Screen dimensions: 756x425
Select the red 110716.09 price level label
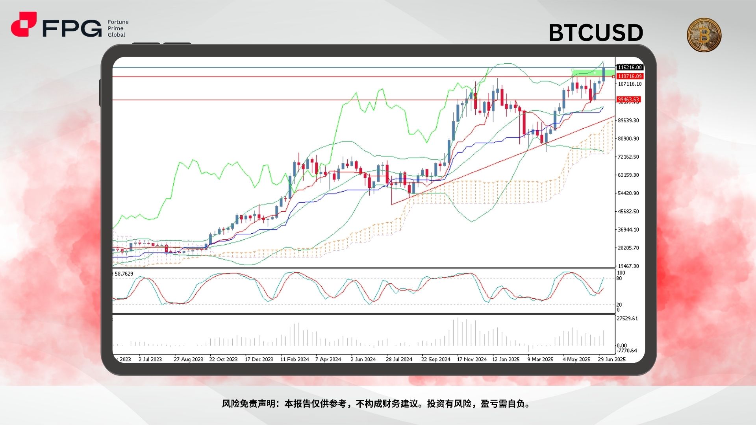click(x=630, y=76)
